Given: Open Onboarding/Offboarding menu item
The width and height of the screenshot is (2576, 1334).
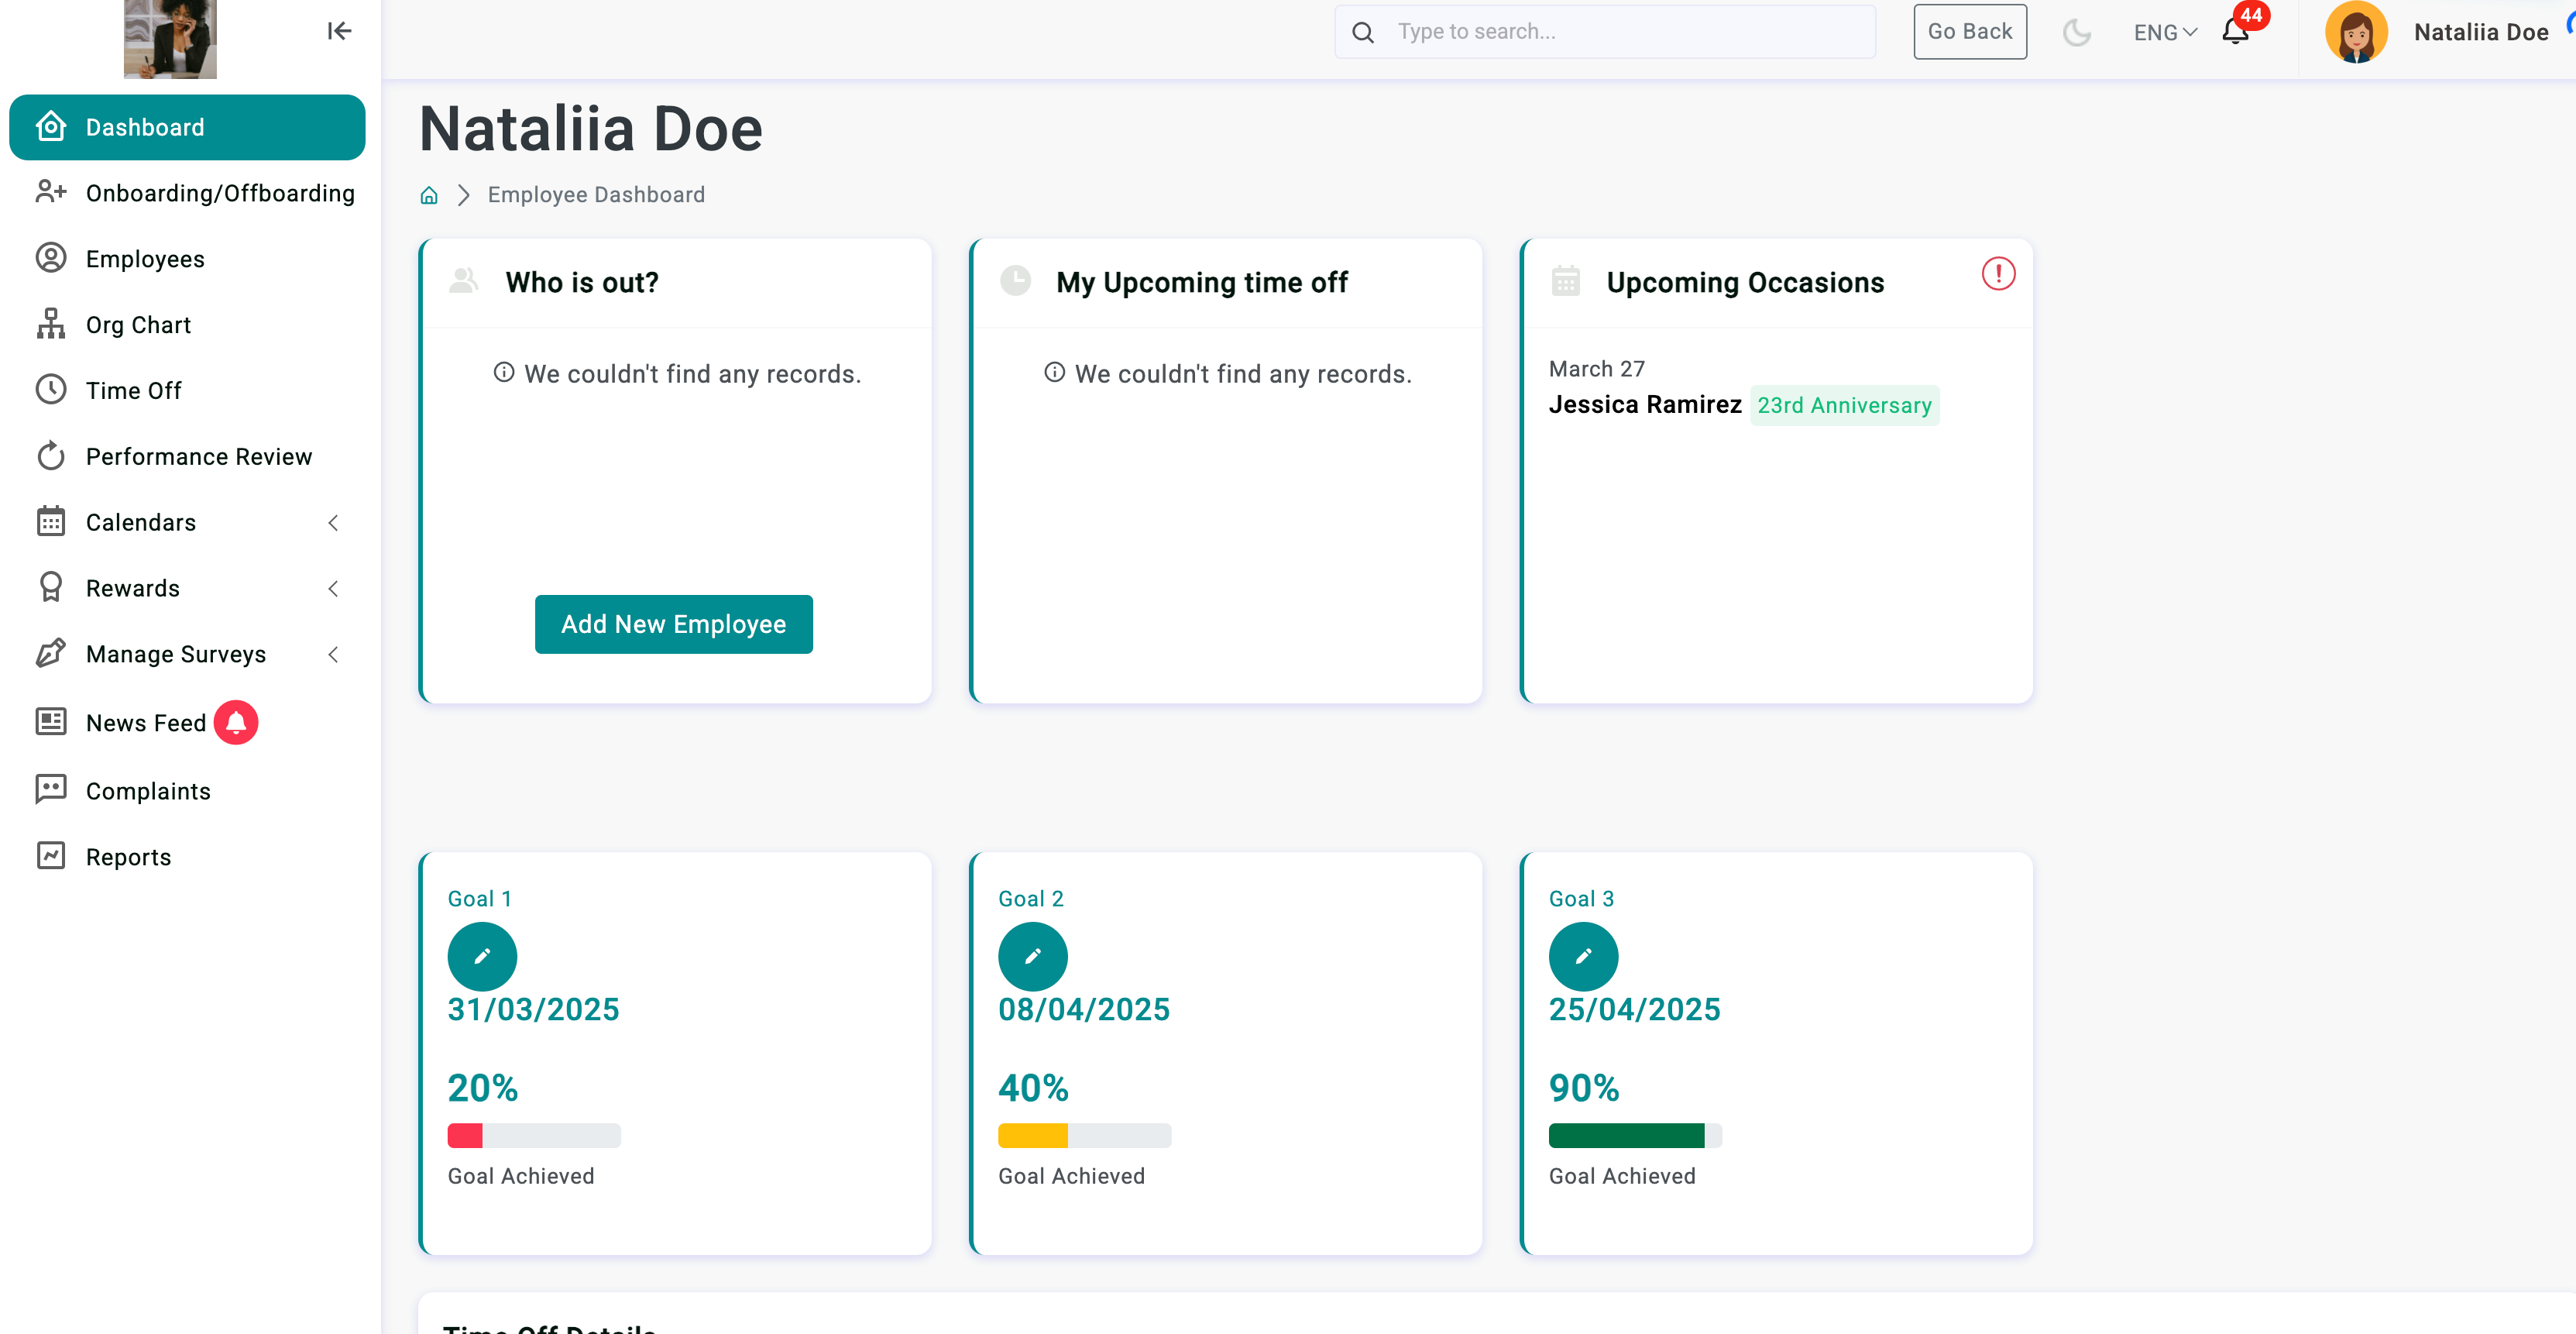Looking at the screenshot, I should pyautogui.click(x=187, y=193).
